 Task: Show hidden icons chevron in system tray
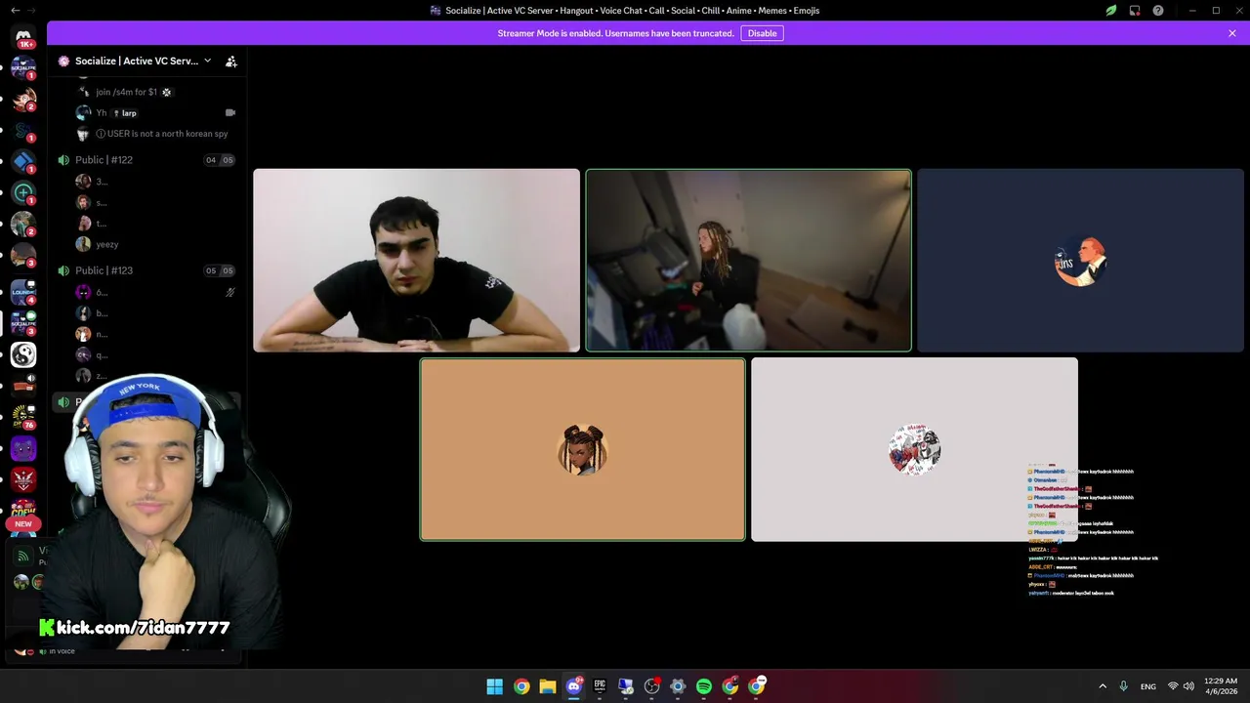click(x=1103, y=686)
